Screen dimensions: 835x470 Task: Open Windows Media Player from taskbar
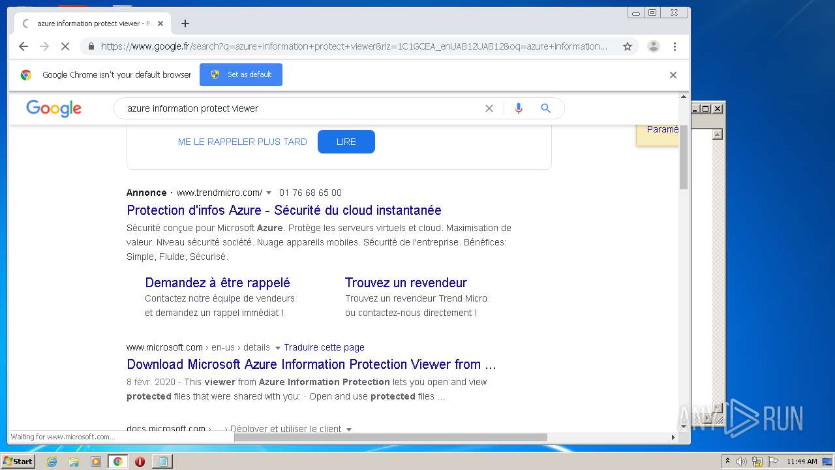click(x=96, y=462)
